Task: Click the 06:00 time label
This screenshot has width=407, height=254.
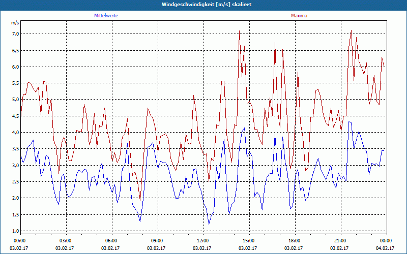Action: [x=111, y=240]
